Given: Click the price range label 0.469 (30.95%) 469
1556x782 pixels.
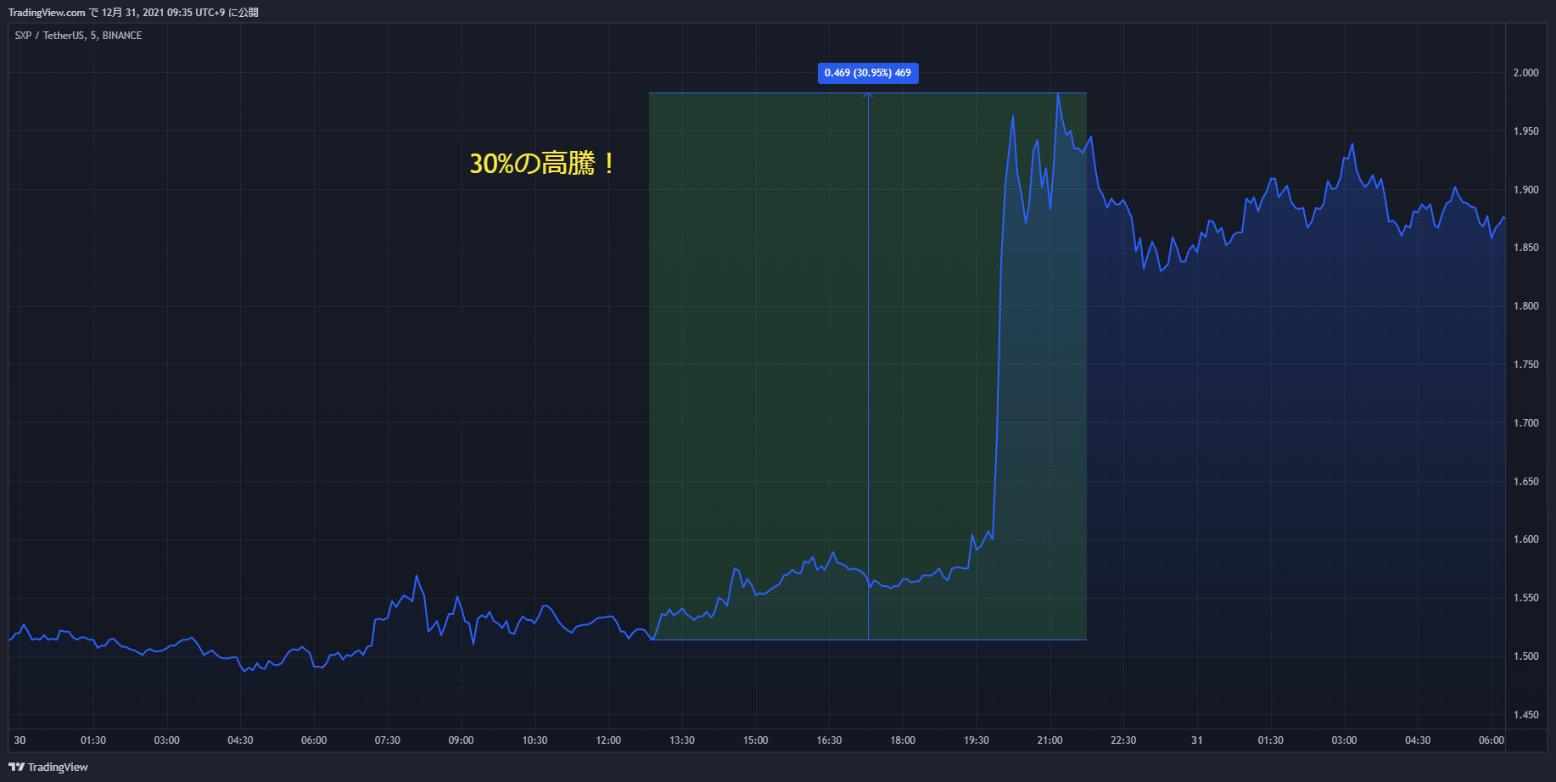Looking at the screenshot, I should coord(868,73).
